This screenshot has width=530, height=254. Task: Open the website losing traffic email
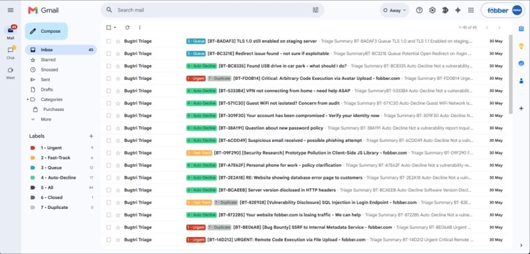(304, 215)
